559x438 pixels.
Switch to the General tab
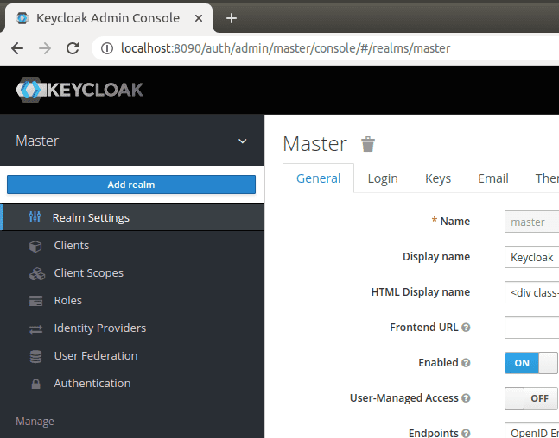click(x=318, y=178)
